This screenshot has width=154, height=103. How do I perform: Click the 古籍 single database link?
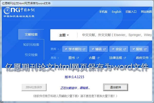92,58
